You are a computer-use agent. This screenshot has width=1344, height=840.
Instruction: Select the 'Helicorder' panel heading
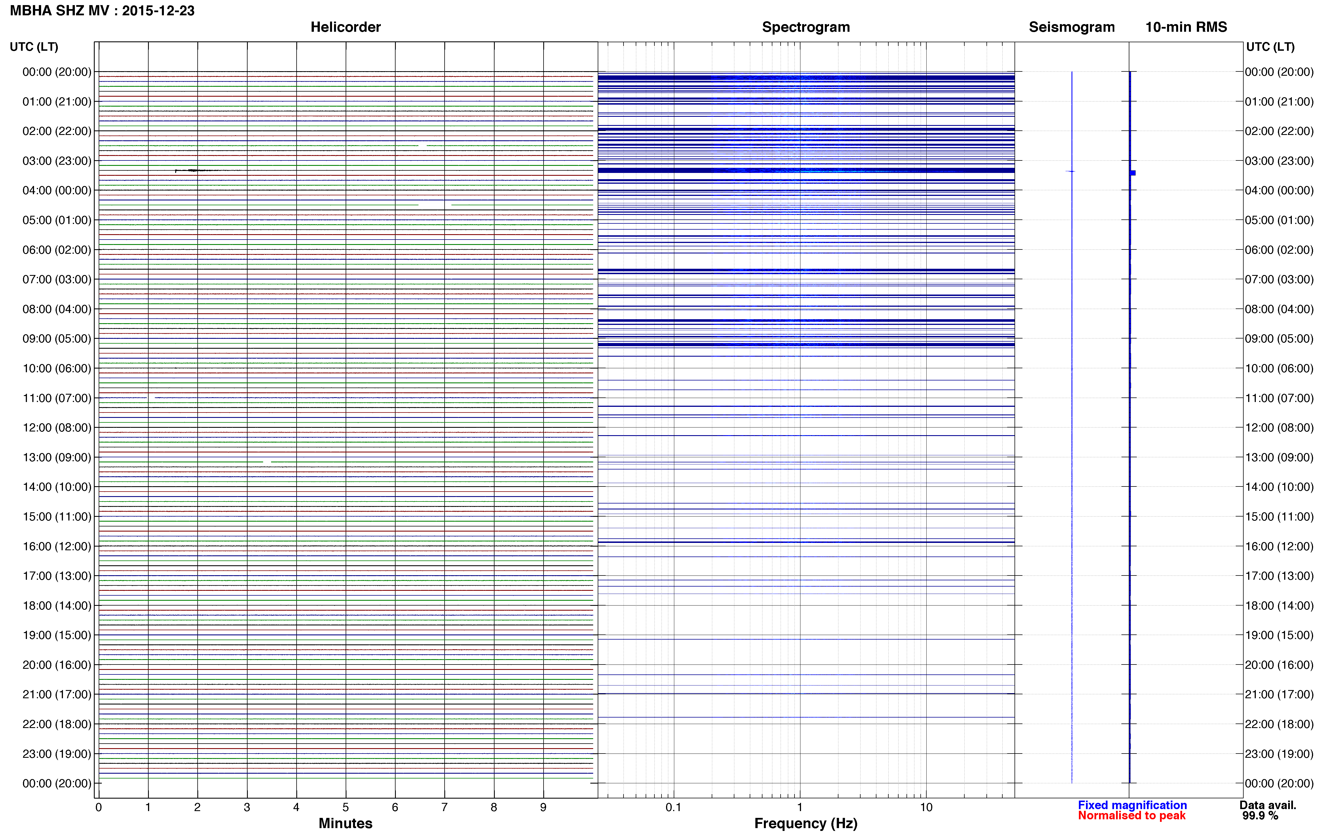(x=346, y=27)
